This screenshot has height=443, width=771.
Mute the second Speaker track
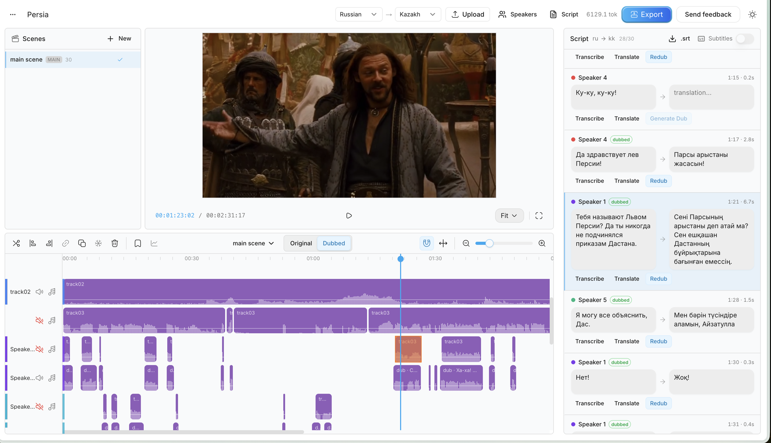tap(39, 378)
